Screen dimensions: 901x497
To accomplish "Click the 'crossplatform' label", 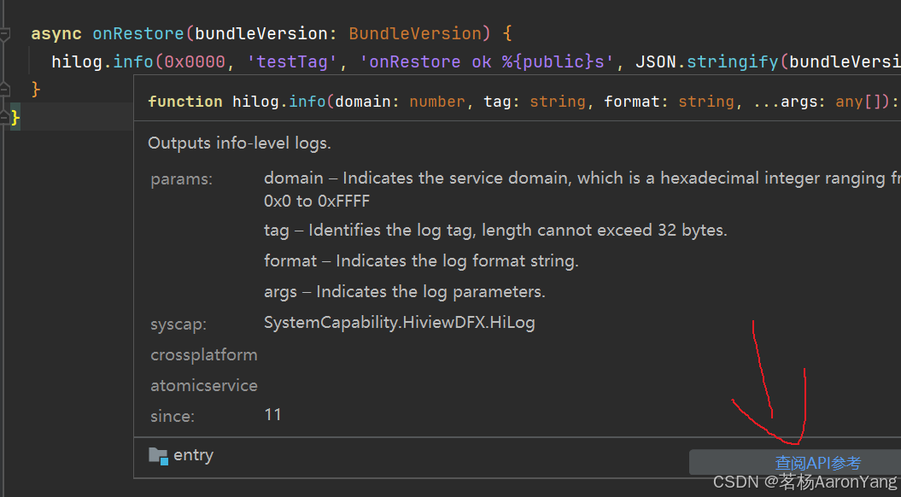I will pos(204,355).
